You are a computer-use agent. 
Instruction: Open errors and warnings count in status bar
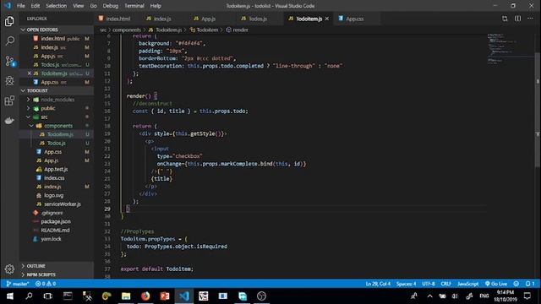point(45,284)
